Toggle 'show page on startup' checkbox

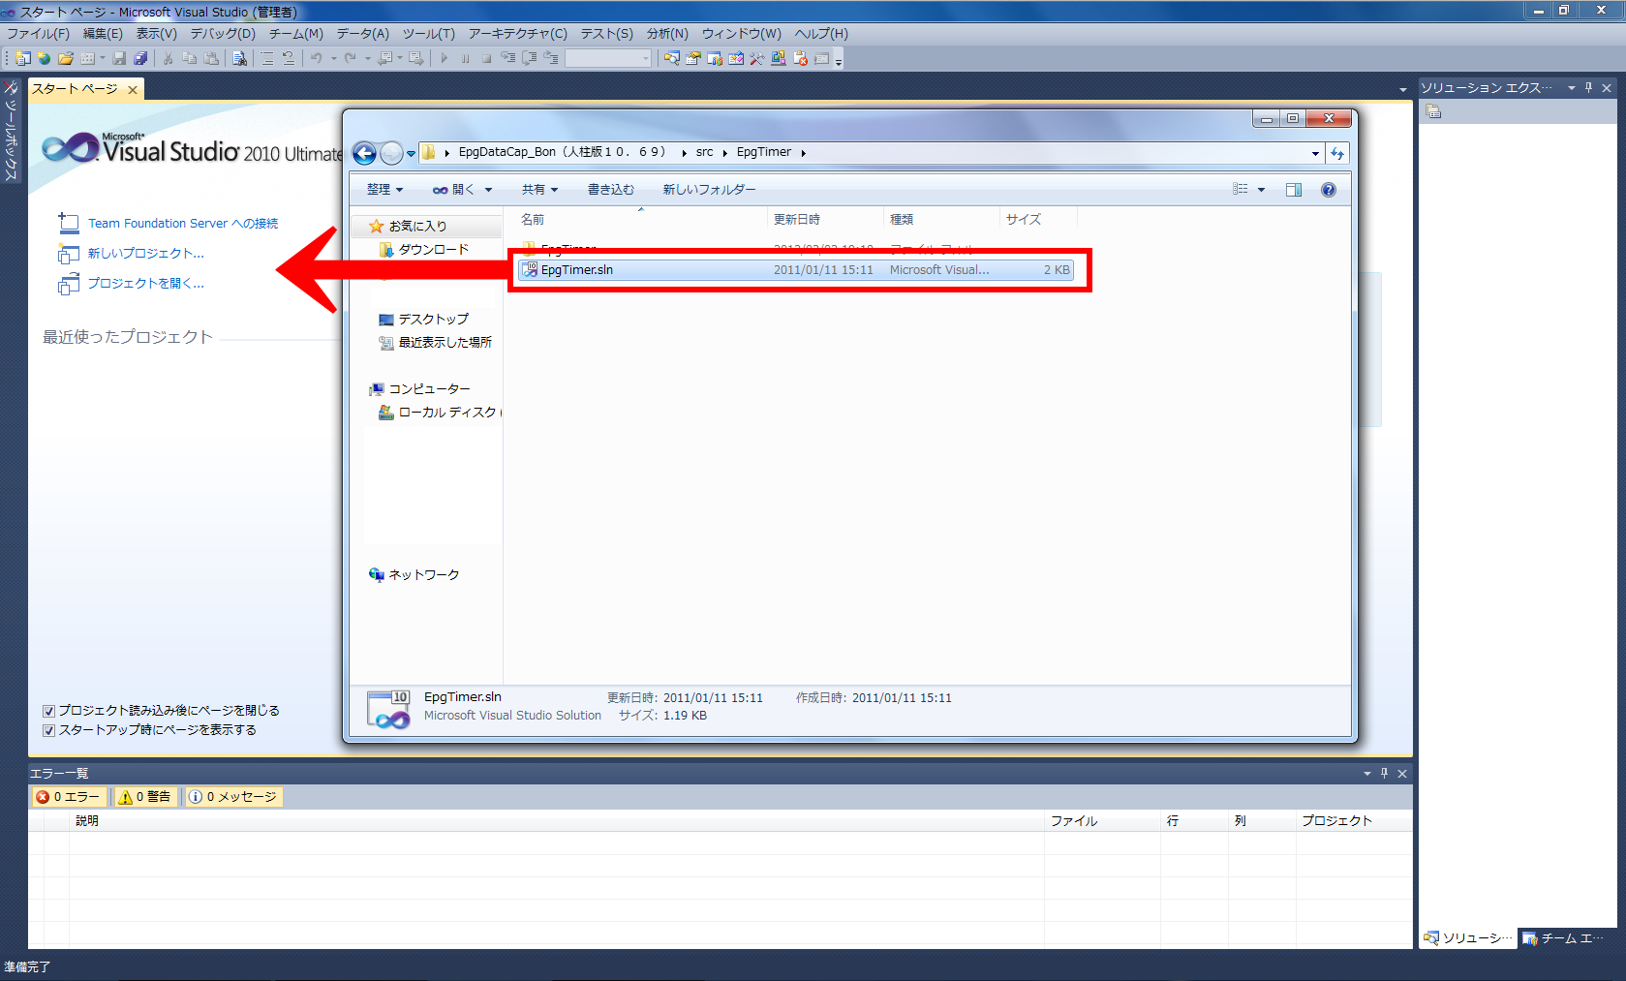[48, 730]
